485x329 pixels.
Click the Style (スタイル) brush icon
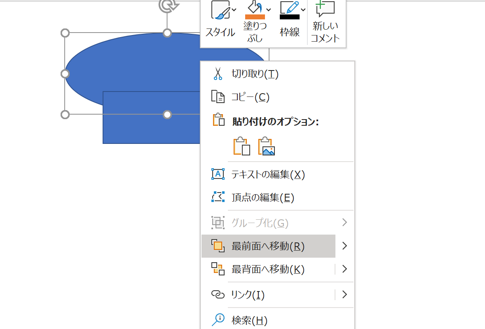click(x=220, y=10)
